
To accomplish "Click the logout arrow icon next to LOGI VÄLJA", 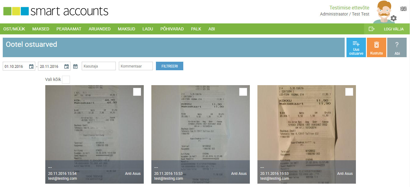I will pos(372,29).
